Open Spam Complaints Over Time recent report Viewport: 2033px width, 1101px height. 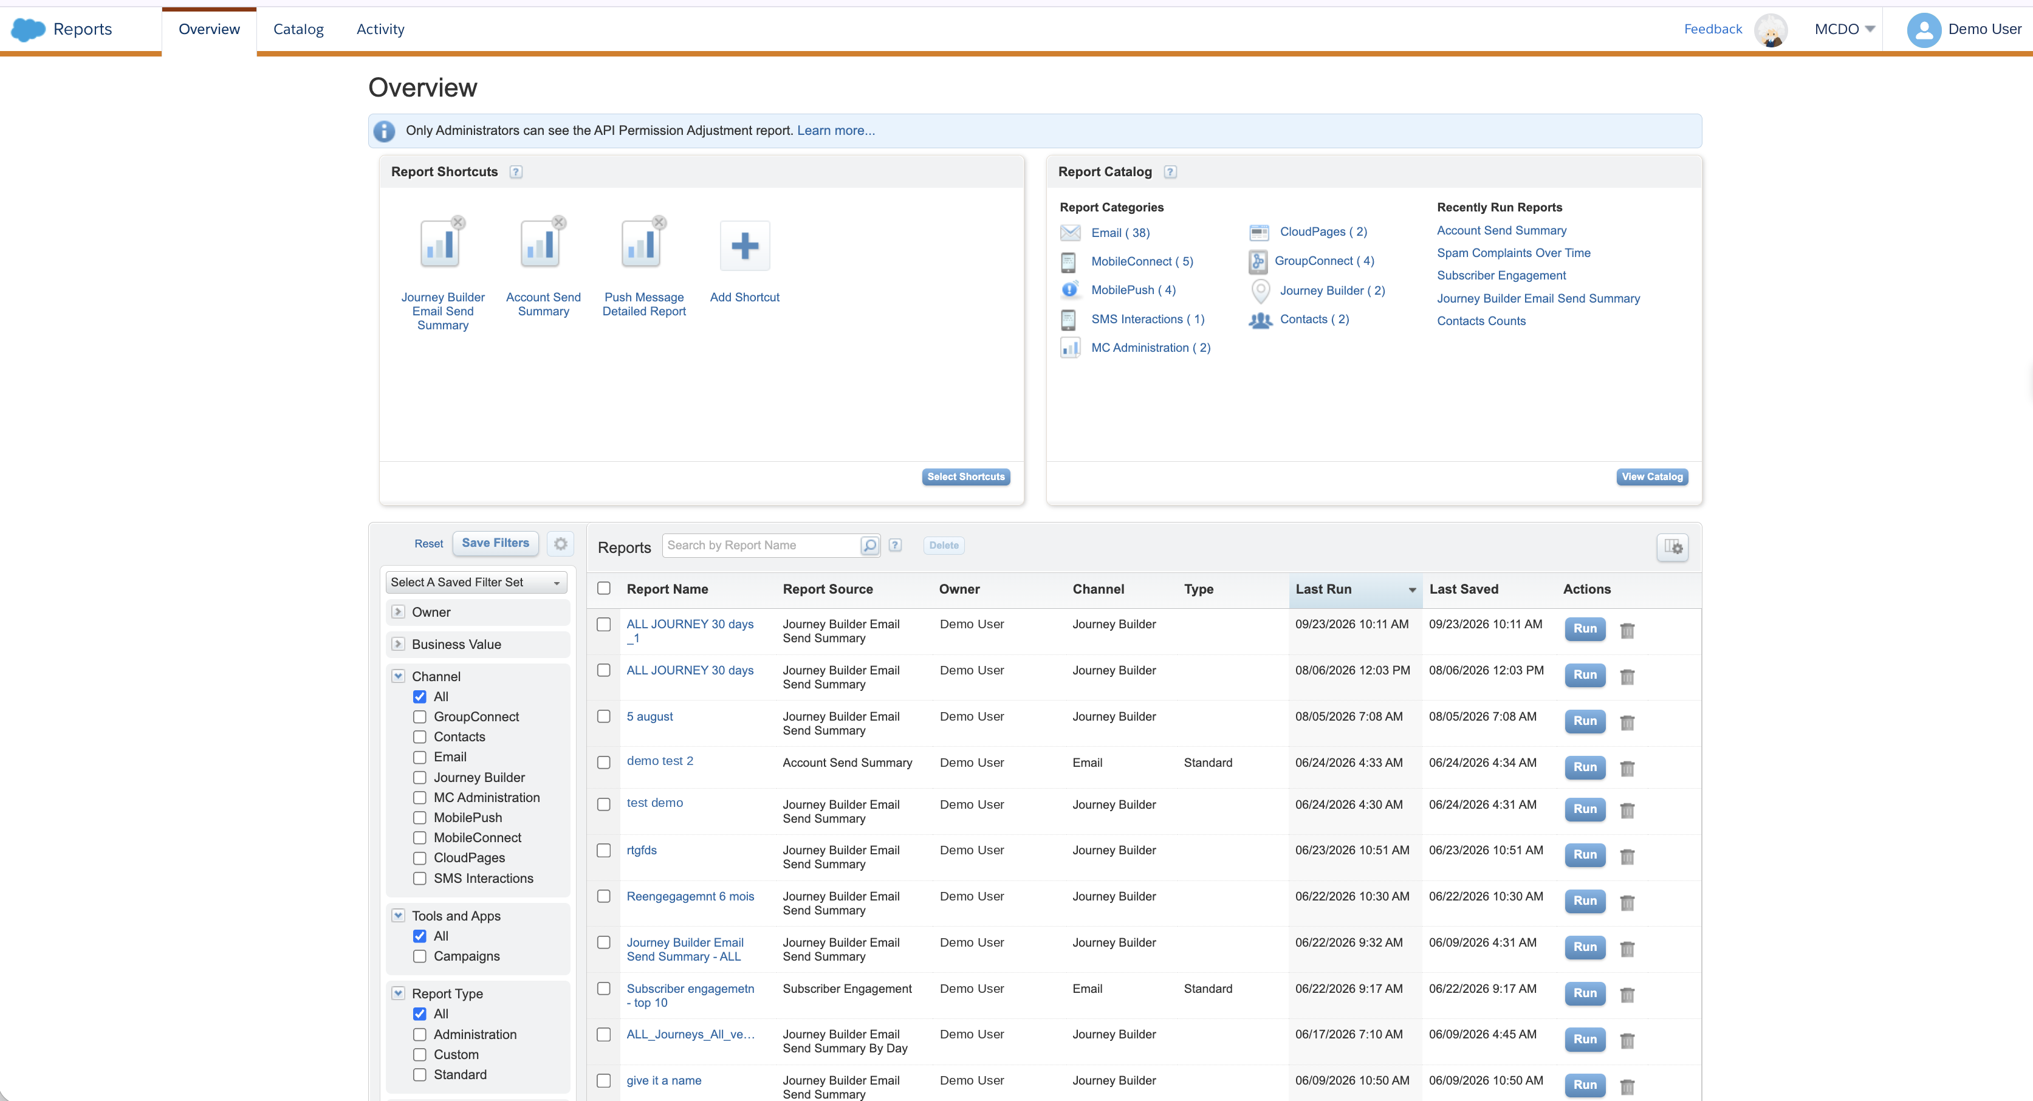click(1513, 253)
